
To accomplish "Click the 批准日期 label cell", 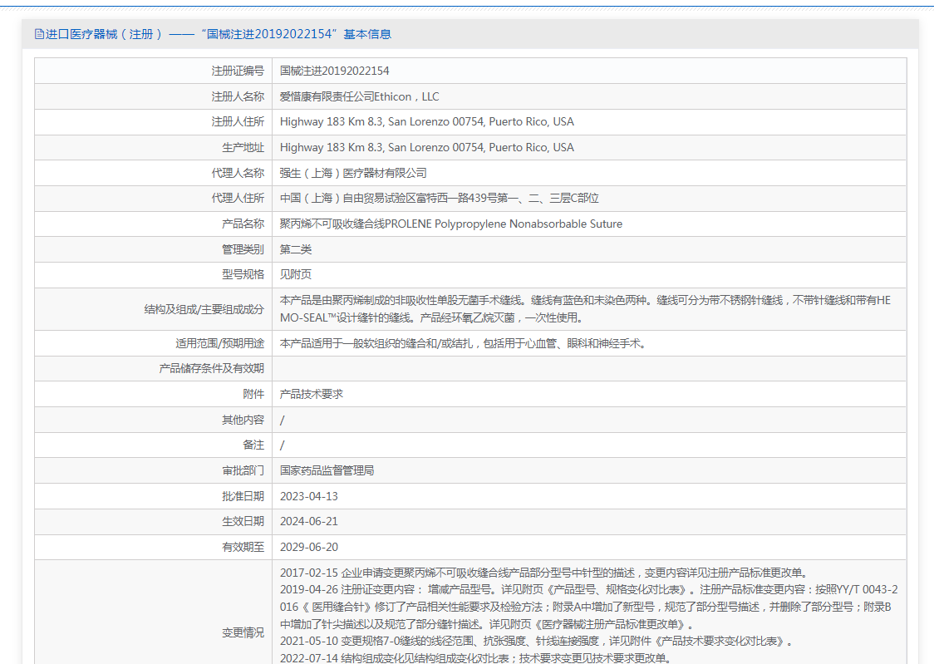I will [x=154, y=496].
